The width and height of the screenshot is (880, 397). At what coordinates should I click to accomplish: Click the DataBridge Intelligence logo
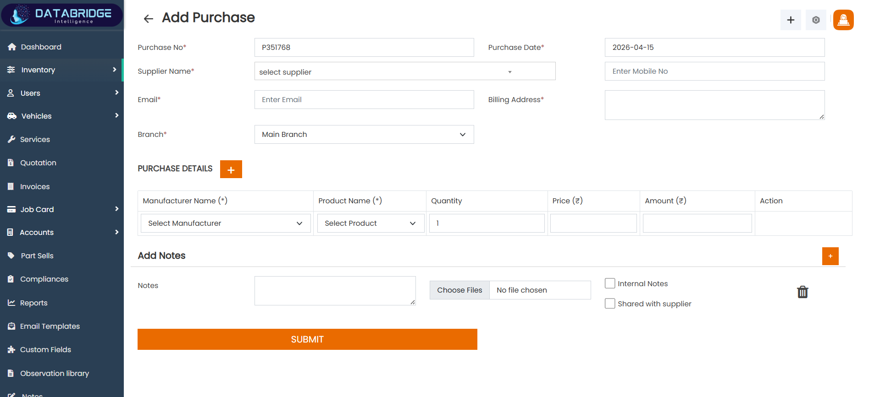(62, 15)
